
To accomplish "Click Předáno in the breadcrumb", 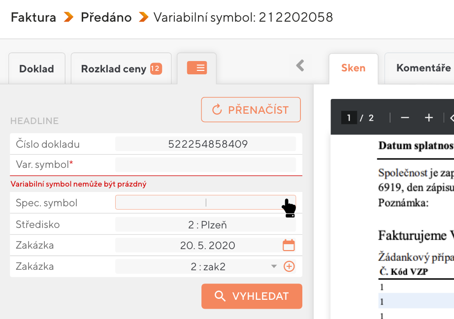I will pos(106,18).
